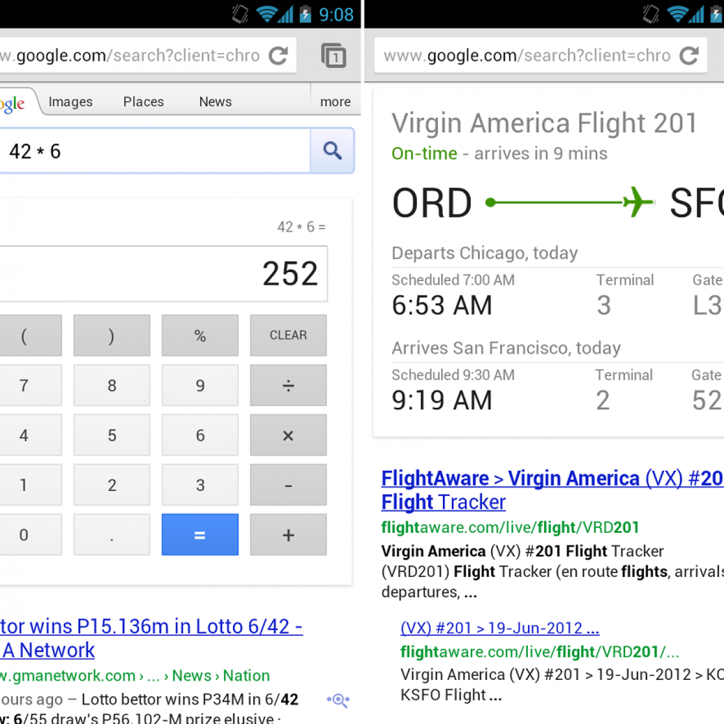This screenshot has height=724, width=724.
Task: Select the News tab
Action: click(215, 101)
